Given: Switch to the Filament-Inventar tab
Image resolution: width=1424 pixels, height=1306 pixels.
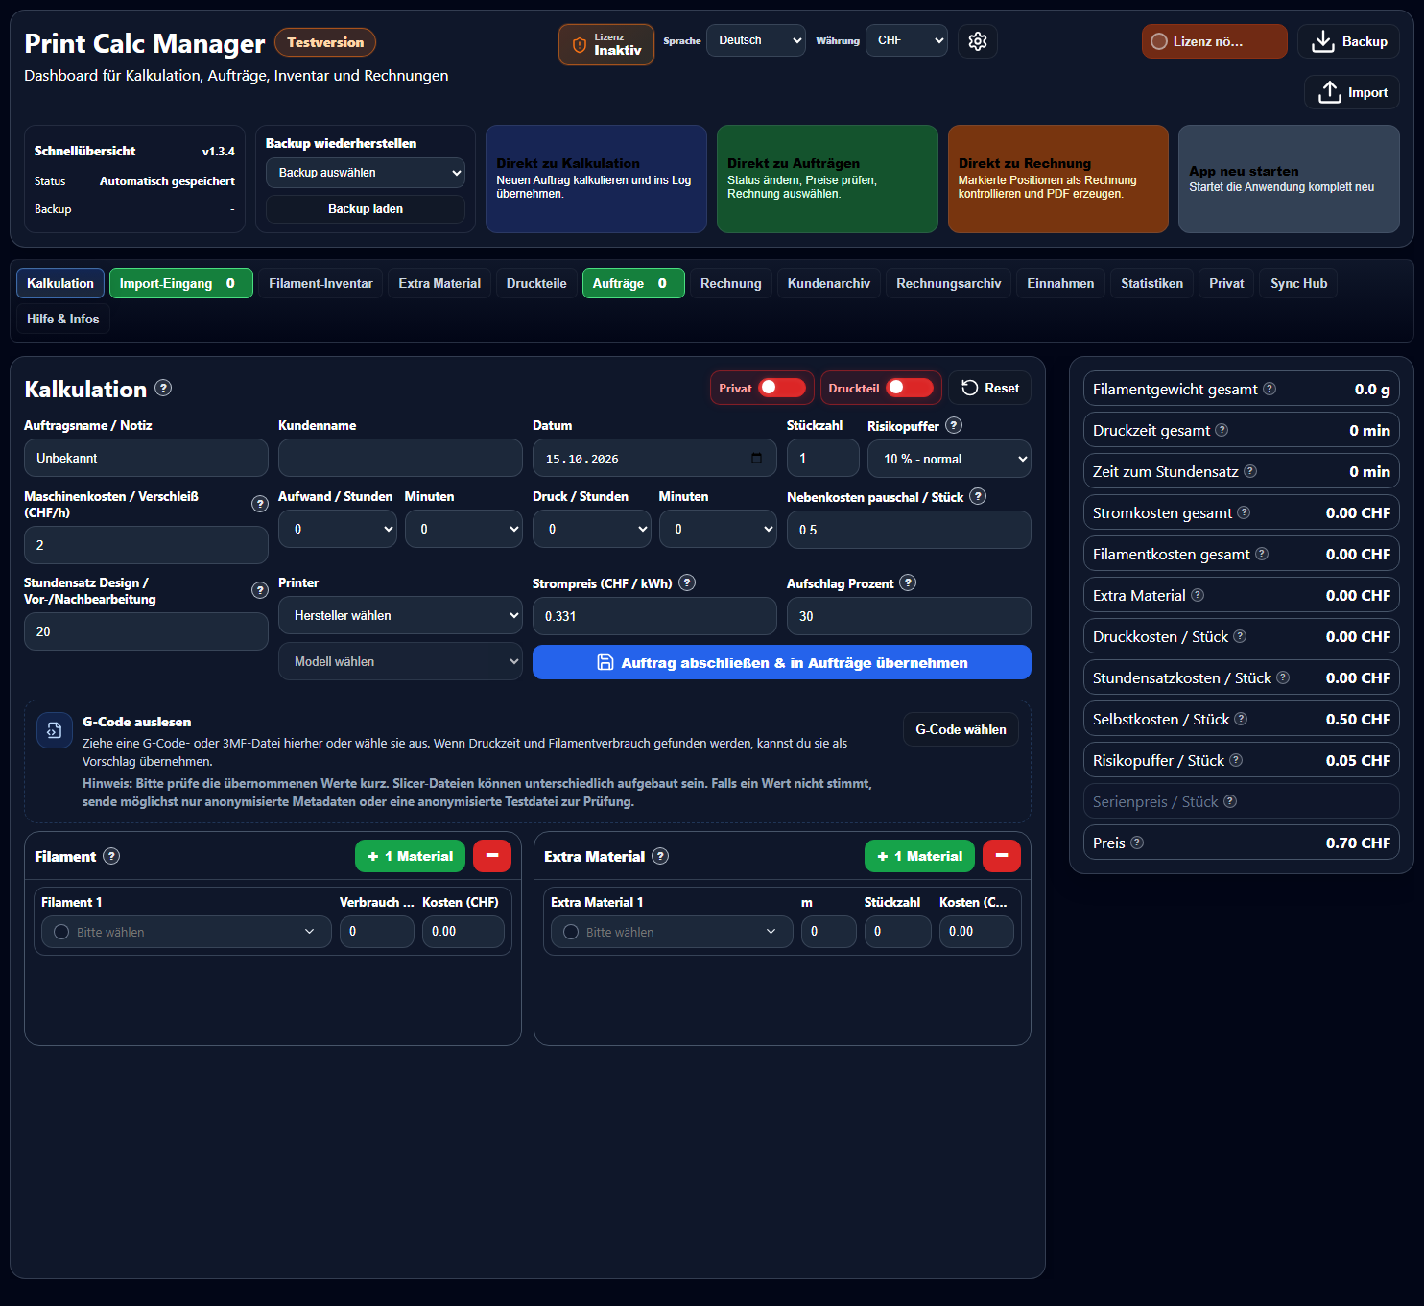Looking at the screenshot, I should (320, 283).
